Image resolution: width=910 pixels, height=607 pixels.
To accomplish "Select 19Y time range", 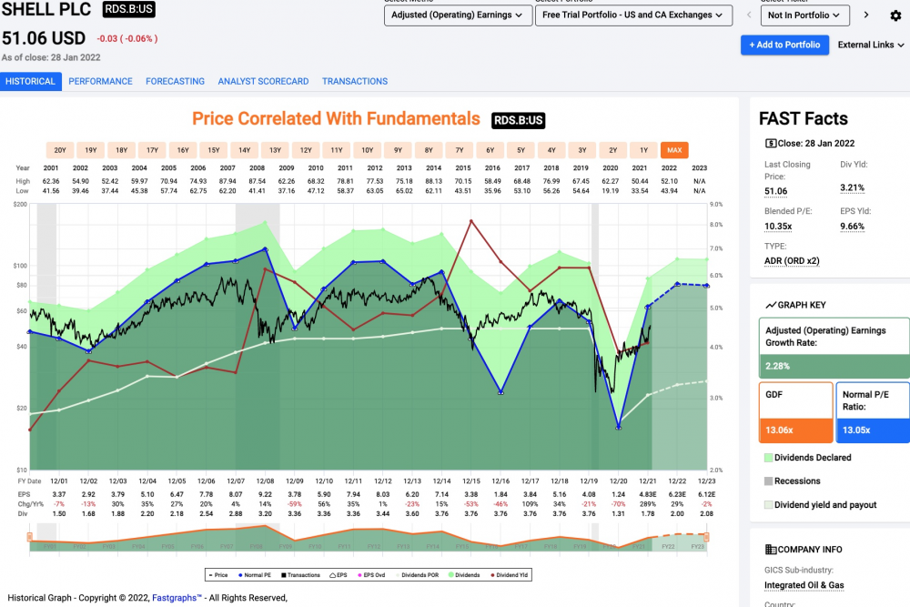I will pos(90,150).
